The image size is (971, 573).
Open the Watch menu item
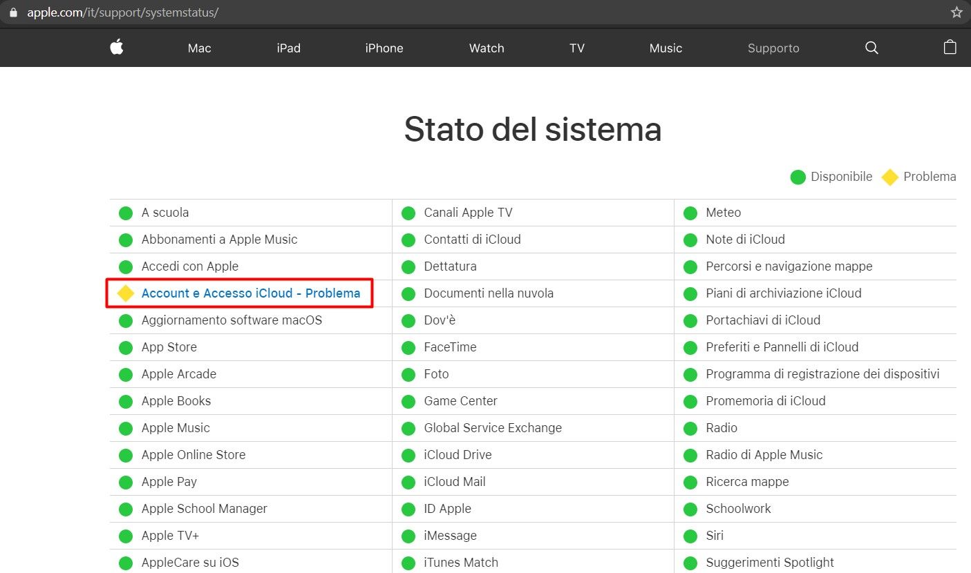[x=487, y=48]
